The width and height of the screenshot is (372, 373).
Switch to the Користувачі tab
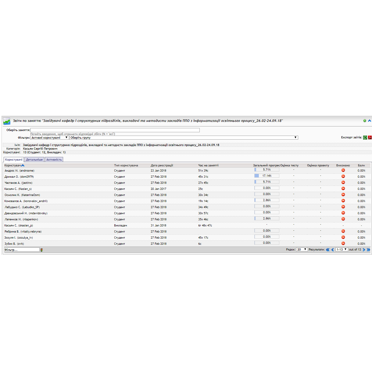click(x=14, y=160)
